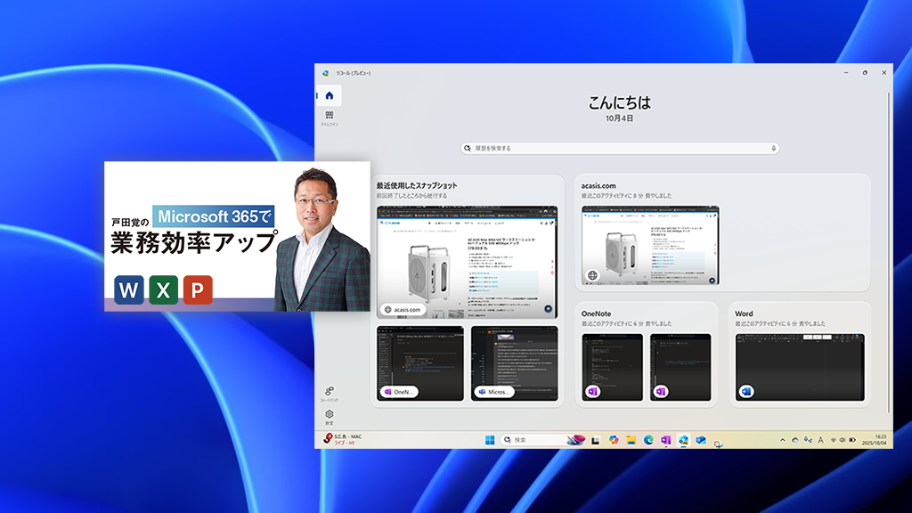Open Outlook from the taskbar
The width and height of the screenshot is (912, 513).
[x=701, y=440]
